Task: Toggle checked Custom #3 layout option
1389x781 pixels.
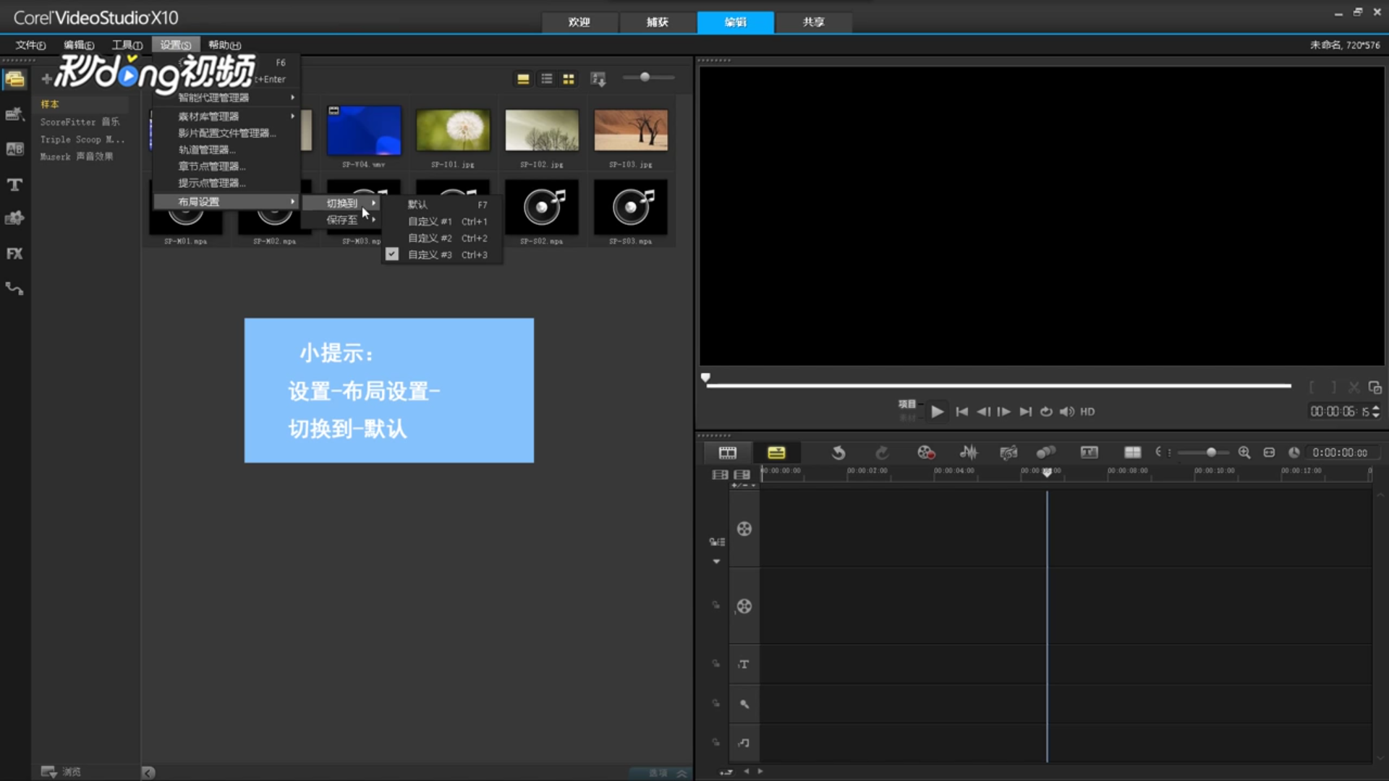Action: pyautogui.click(x=430, y=255)
